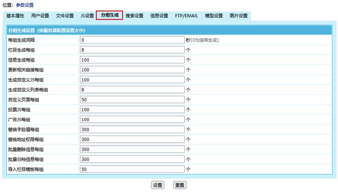Switch to the FTP/EMAIL tab

click(186, 16)
